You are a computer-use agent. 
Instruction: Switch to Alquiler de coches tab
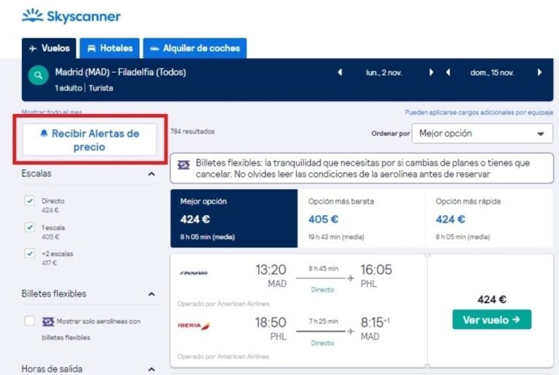[x=195, y=49]
